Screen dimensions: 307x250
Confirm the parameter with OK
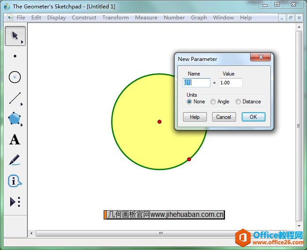click(253, 117)
